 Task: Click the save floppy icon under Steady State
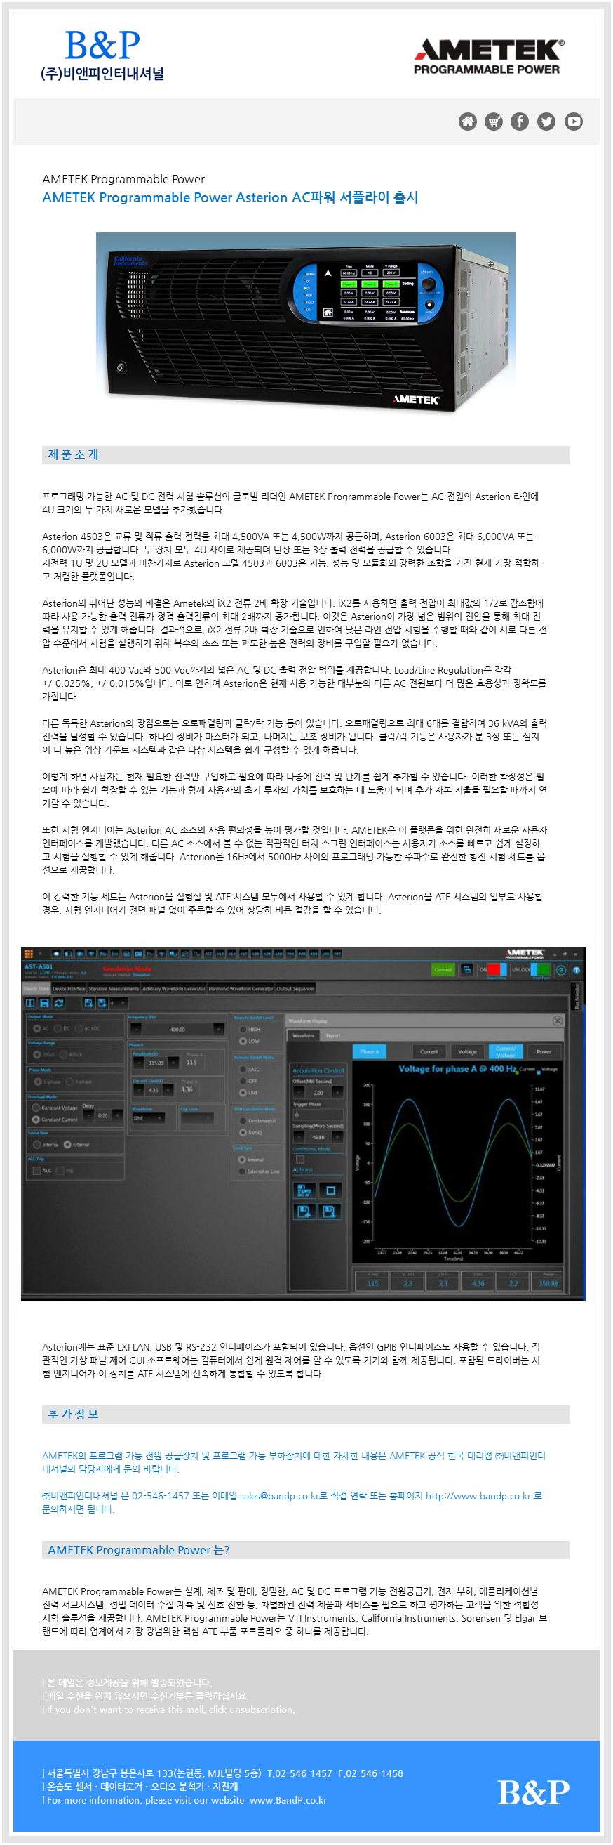pos(44,1004)
